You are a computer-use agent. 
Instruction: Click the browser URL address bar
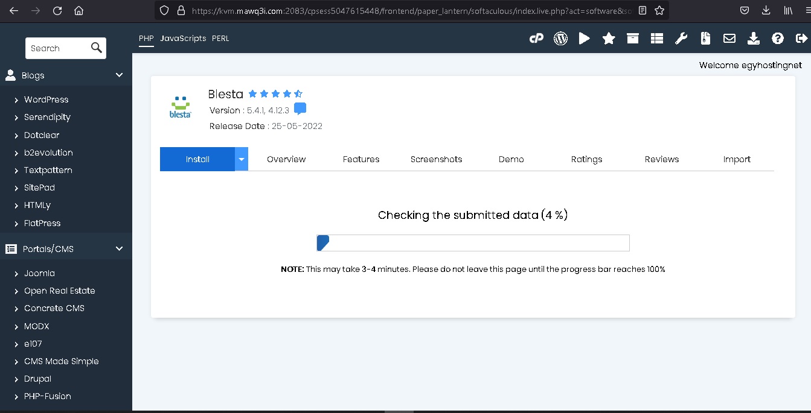pyautogui.click(x=411, y=11)
